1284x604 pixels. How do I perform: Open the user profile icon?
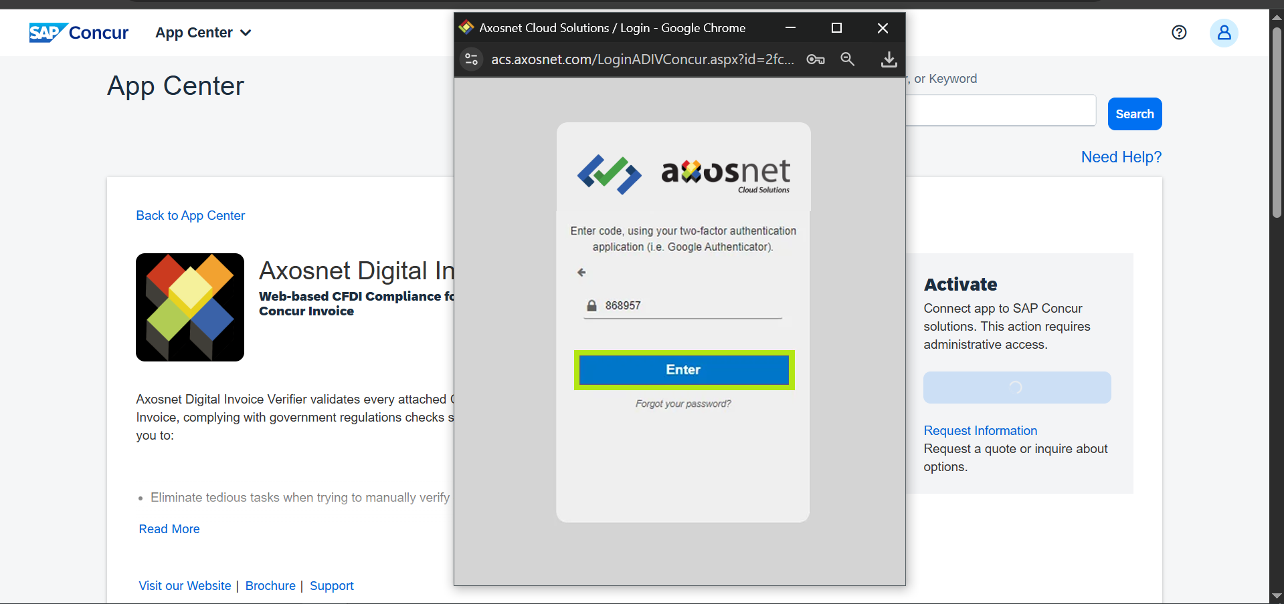pyautogui.click(x=1223, y=33)
